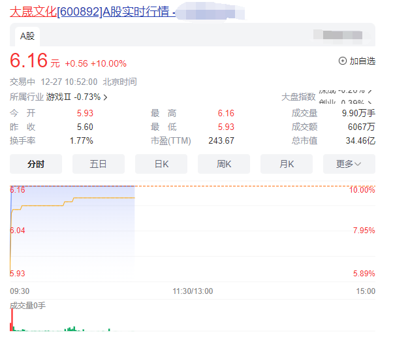Click the 昨收 value 5.60
The width and height of the screenshot is (393, 339).
tap(85, 127)
